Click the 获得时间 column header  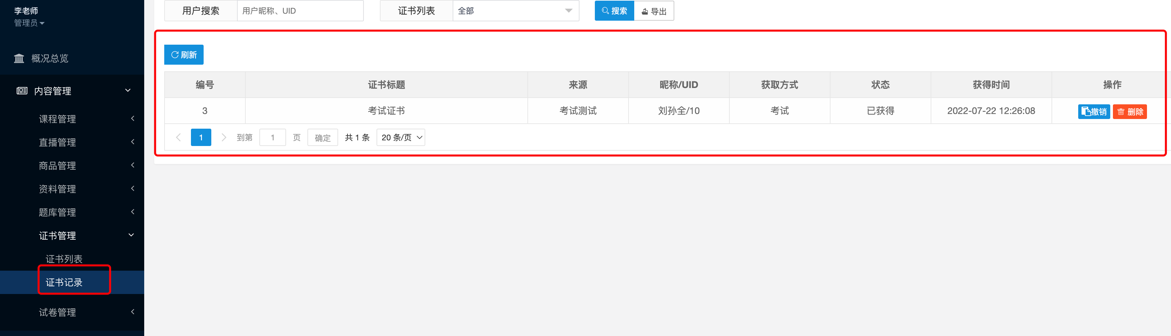(991, 85)
